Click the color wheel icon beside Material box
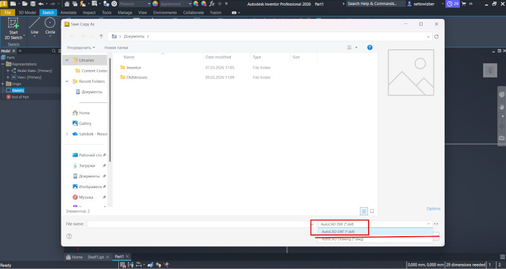Viewport: 506px width, 269px height. (x=155, y=4)
